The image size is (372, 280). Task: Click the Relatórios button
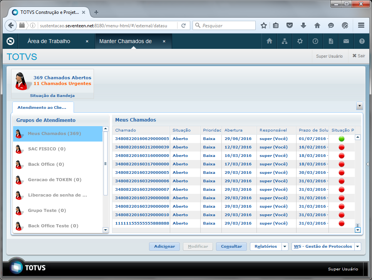tap(266, 247)
